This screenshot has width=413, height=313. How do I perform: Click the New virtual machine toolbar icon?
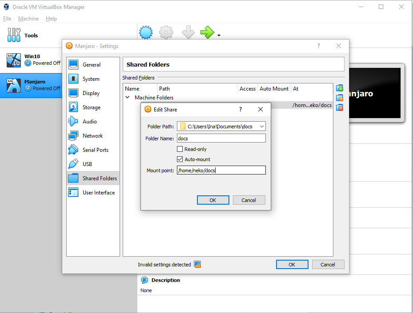click(x=146, y=32)
